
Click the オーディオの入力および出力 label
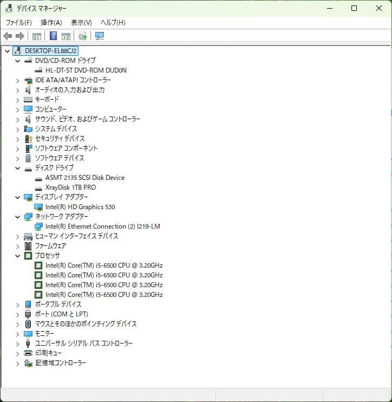click(x=70, y=90)
